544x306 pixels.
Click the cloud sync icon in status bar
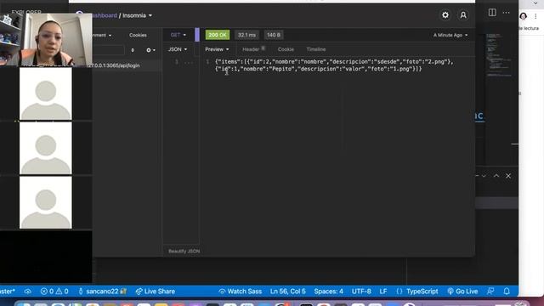pyautogui.click(x=28, y=292)
